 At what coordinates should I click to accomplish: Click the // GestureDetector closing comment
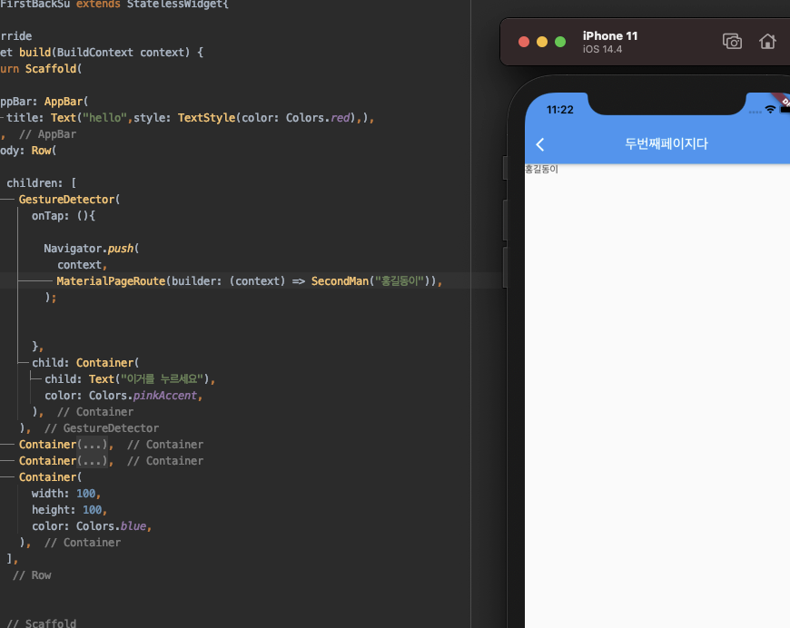point(102,428)
